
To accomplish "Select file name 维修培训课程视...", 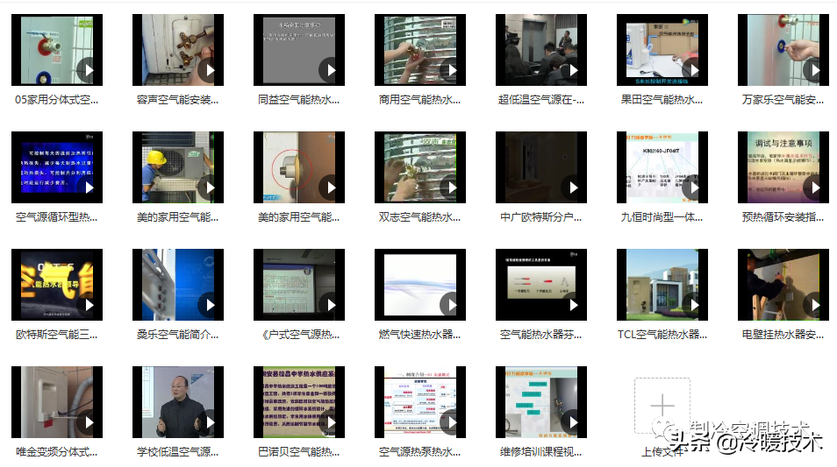I will click(x=541, y=451).
